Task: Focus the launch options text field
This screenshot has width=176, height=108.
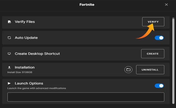Action: [x=86, y=97]
